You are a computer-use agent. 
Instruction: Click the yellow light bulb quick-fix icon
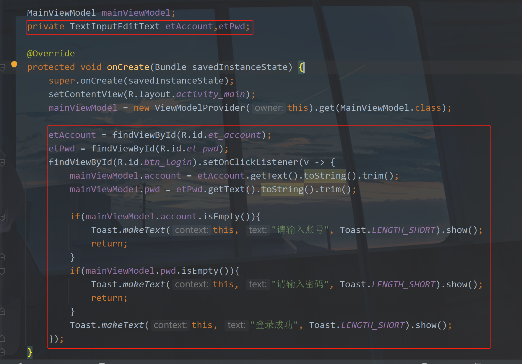tap(14, 65)
